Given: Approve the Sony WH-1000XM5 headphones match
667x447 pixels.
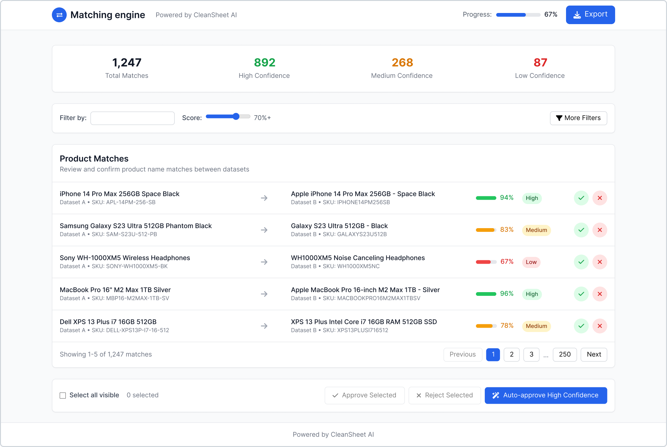Looking at the screenshot, I should coord(581,262).
